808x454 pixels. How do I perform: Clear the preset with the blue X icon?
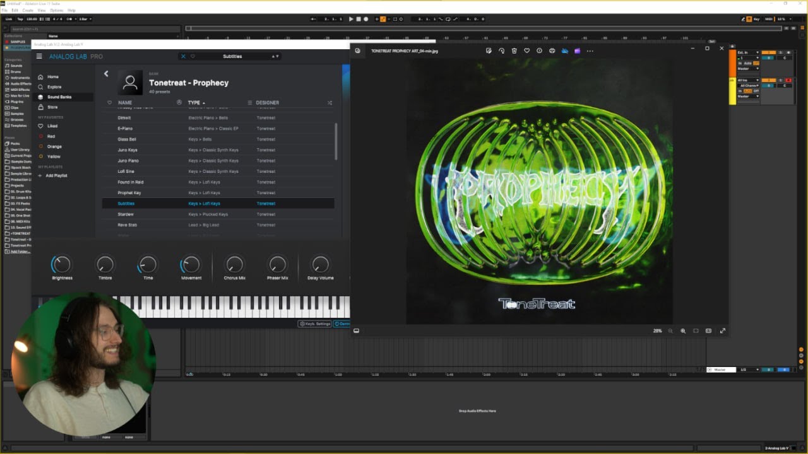pos(184,56)
